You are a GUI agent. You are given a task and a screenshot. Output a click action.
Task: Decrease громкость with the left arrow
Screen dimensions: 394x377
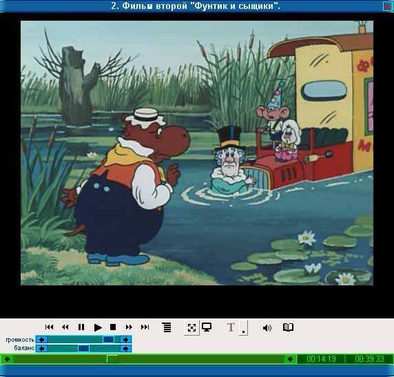pyautogui.click(x=42, y=340)
